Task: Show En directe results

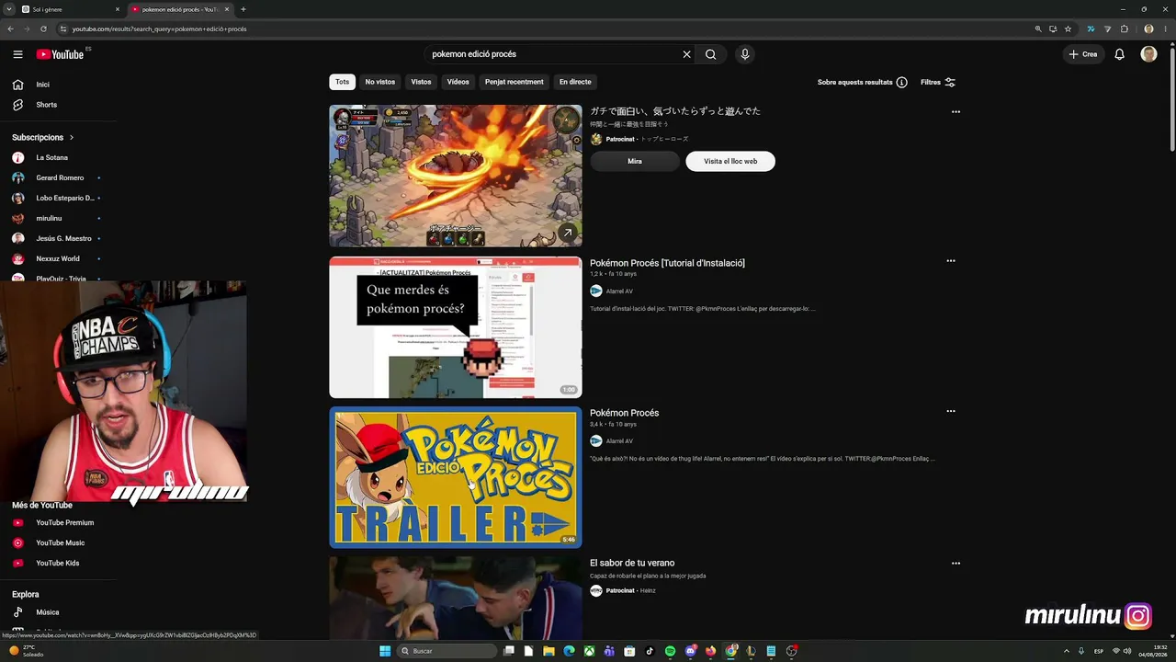Action: tap(575, 82)
